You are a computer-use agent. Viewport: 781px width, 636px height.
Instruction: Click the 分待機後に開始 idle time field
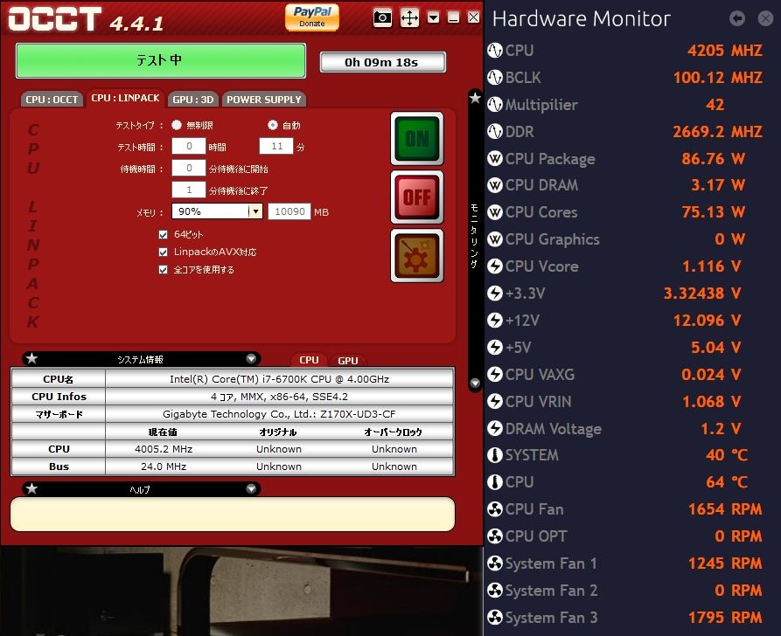[x=189, y=169]
